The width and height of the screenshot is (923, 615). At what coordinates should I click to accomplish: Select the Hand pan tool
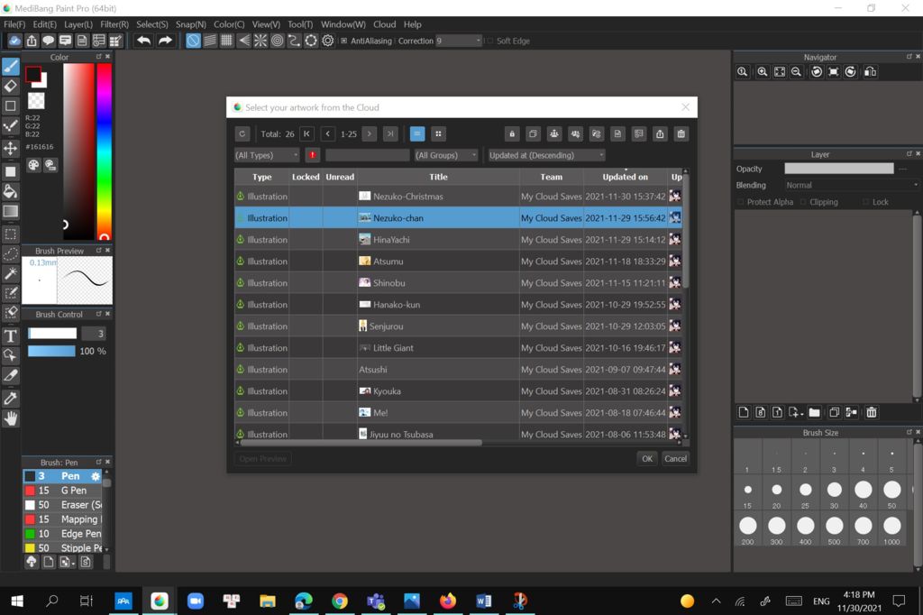(x=11, y=418)
